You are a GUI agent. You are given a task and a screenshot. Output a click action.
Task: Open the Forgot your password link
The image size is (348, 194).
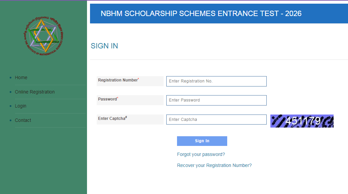[x=201, y=154]
